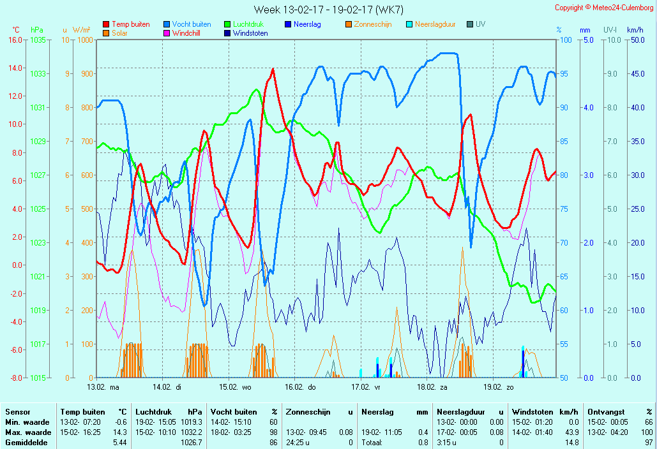Click the green Luchtdruk legend swatch
The height and width of the screenshot is (449, 657).
click(227, 24)
